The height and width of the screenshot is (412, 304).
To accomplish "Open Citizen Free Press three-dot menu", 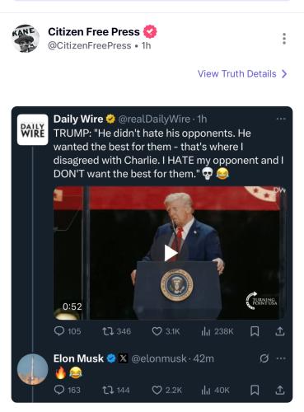I will tap(284, 39).
